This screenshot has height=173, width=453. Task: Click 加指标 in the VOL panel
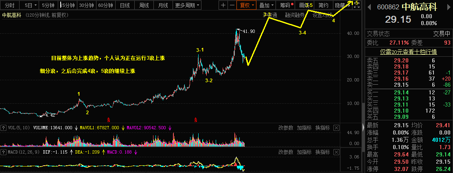point(304,128)
